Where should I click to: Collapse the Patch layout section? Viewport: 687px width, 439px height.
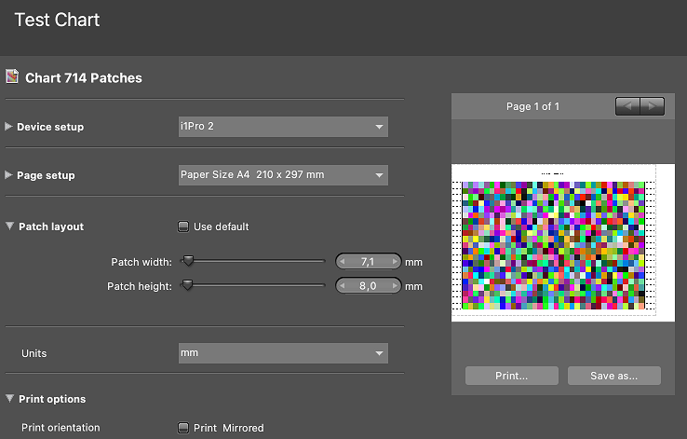9,226
